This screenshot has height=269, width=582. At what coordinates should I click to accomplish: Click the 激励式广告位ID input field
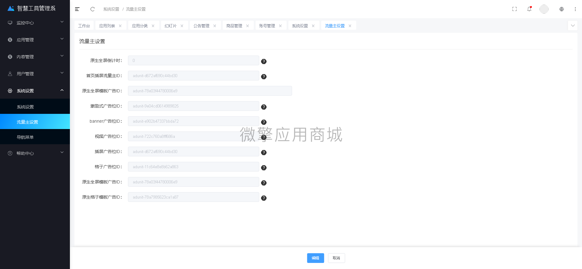click(194, 106)
